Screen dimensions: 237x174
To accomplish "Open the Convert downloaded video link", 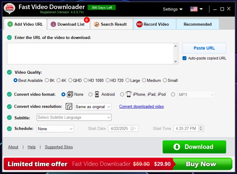I will (x=142, y=106).
